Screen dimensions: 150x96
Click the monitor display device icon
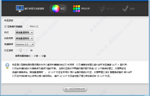pos(20,9)
